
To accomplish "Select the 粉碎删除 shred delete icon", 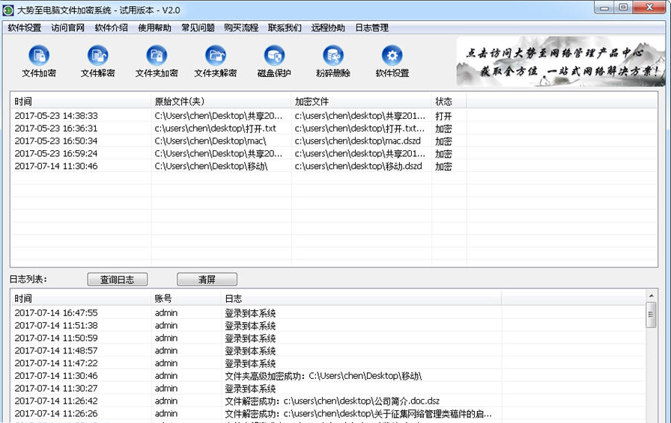I will point(333,56).
